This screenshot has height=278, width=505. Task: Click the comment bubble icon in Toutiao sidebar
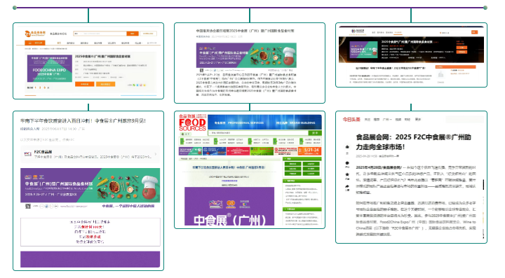click(x=347, y=163)
